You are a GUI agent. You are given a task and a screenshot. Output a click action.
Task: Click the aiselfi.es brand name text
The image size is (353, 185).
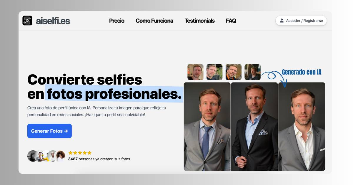click(53, 21)
